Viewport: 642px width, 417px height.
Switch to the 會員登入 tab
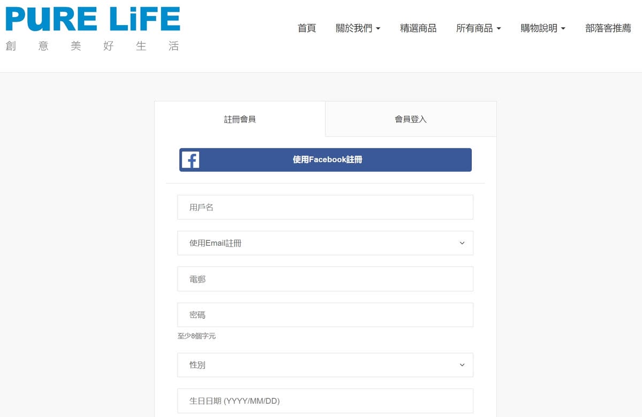coord(411,119)
